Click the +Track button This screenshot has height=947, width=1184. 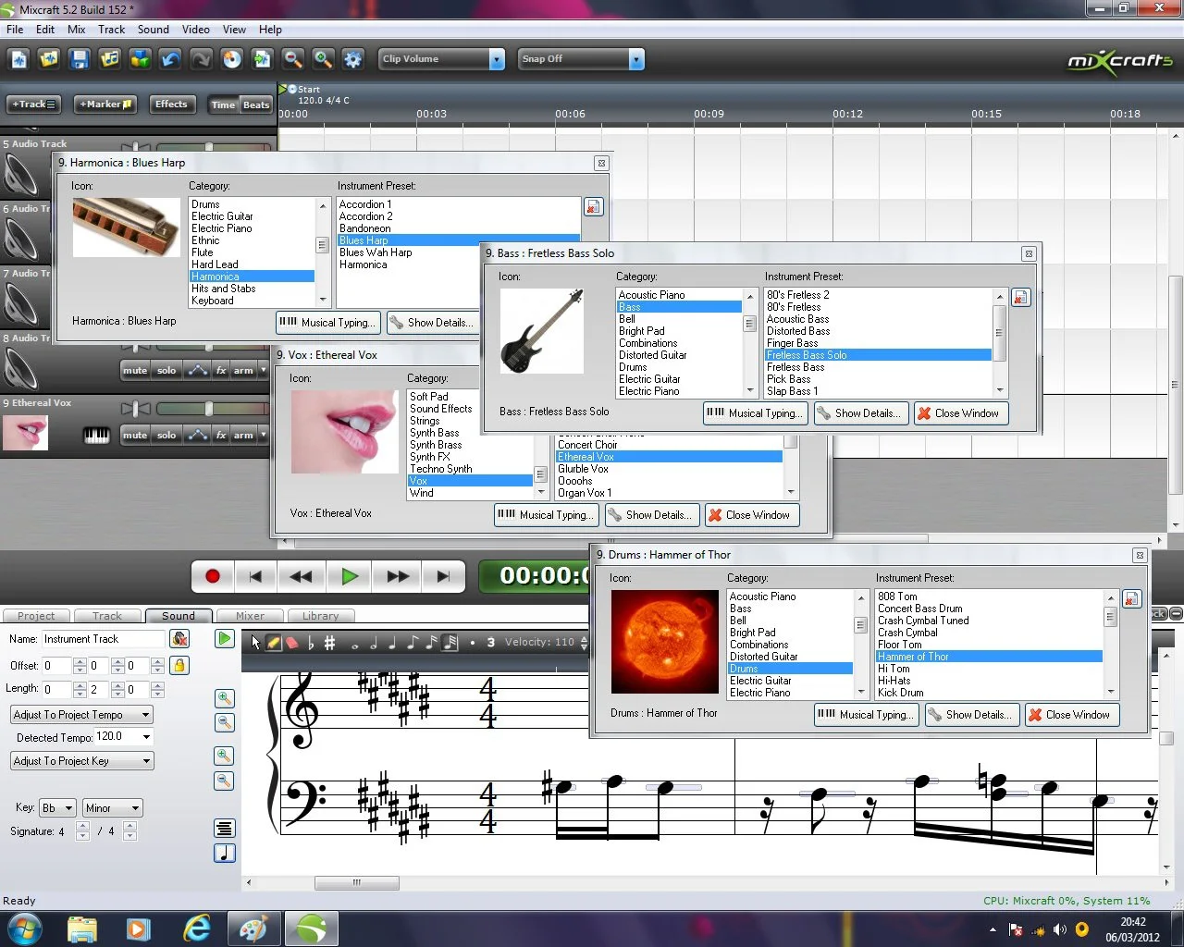[34, 105]
